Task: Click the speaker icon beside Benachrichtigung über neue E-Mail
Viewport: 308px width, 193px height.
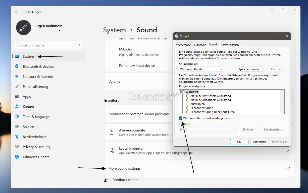Action: [187, 112]
